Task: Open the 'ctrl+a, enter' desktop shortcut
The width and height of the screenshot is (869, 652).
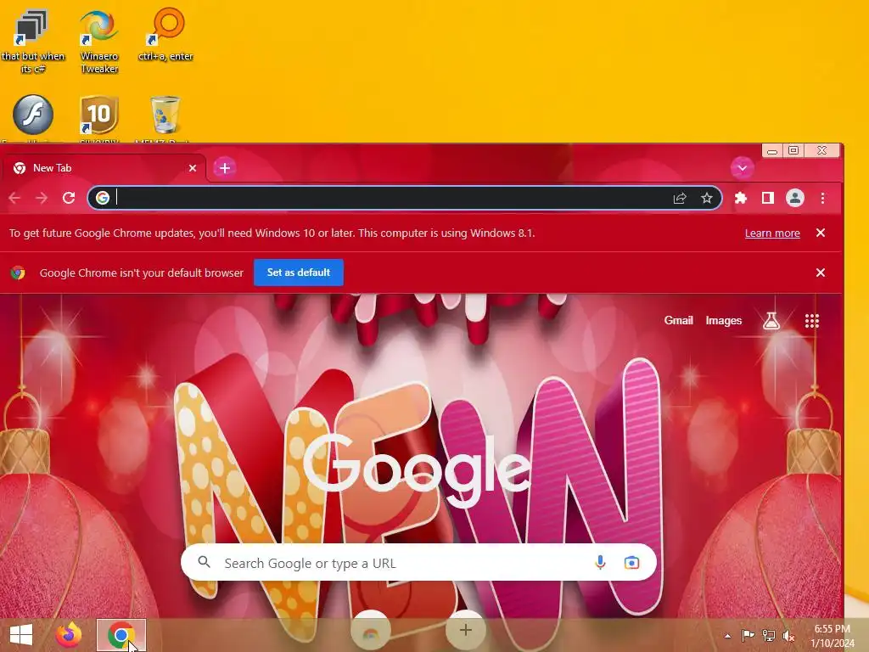Action: 165,34
